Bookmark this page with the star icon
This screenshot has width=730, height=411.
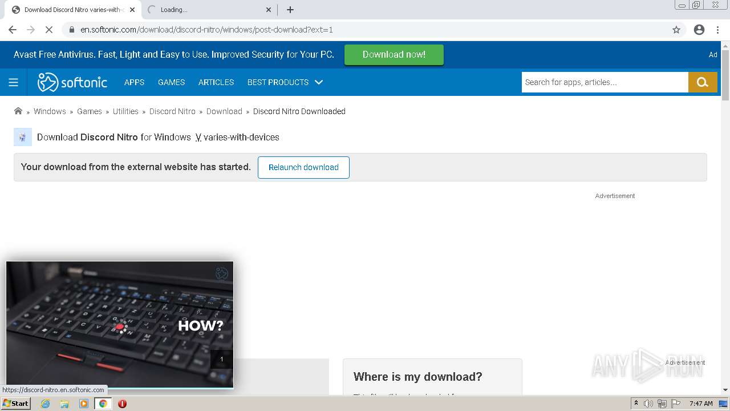[676, 30]
